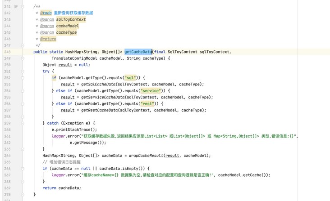Click the getServiceCacheData method call

tap(103, 98)
